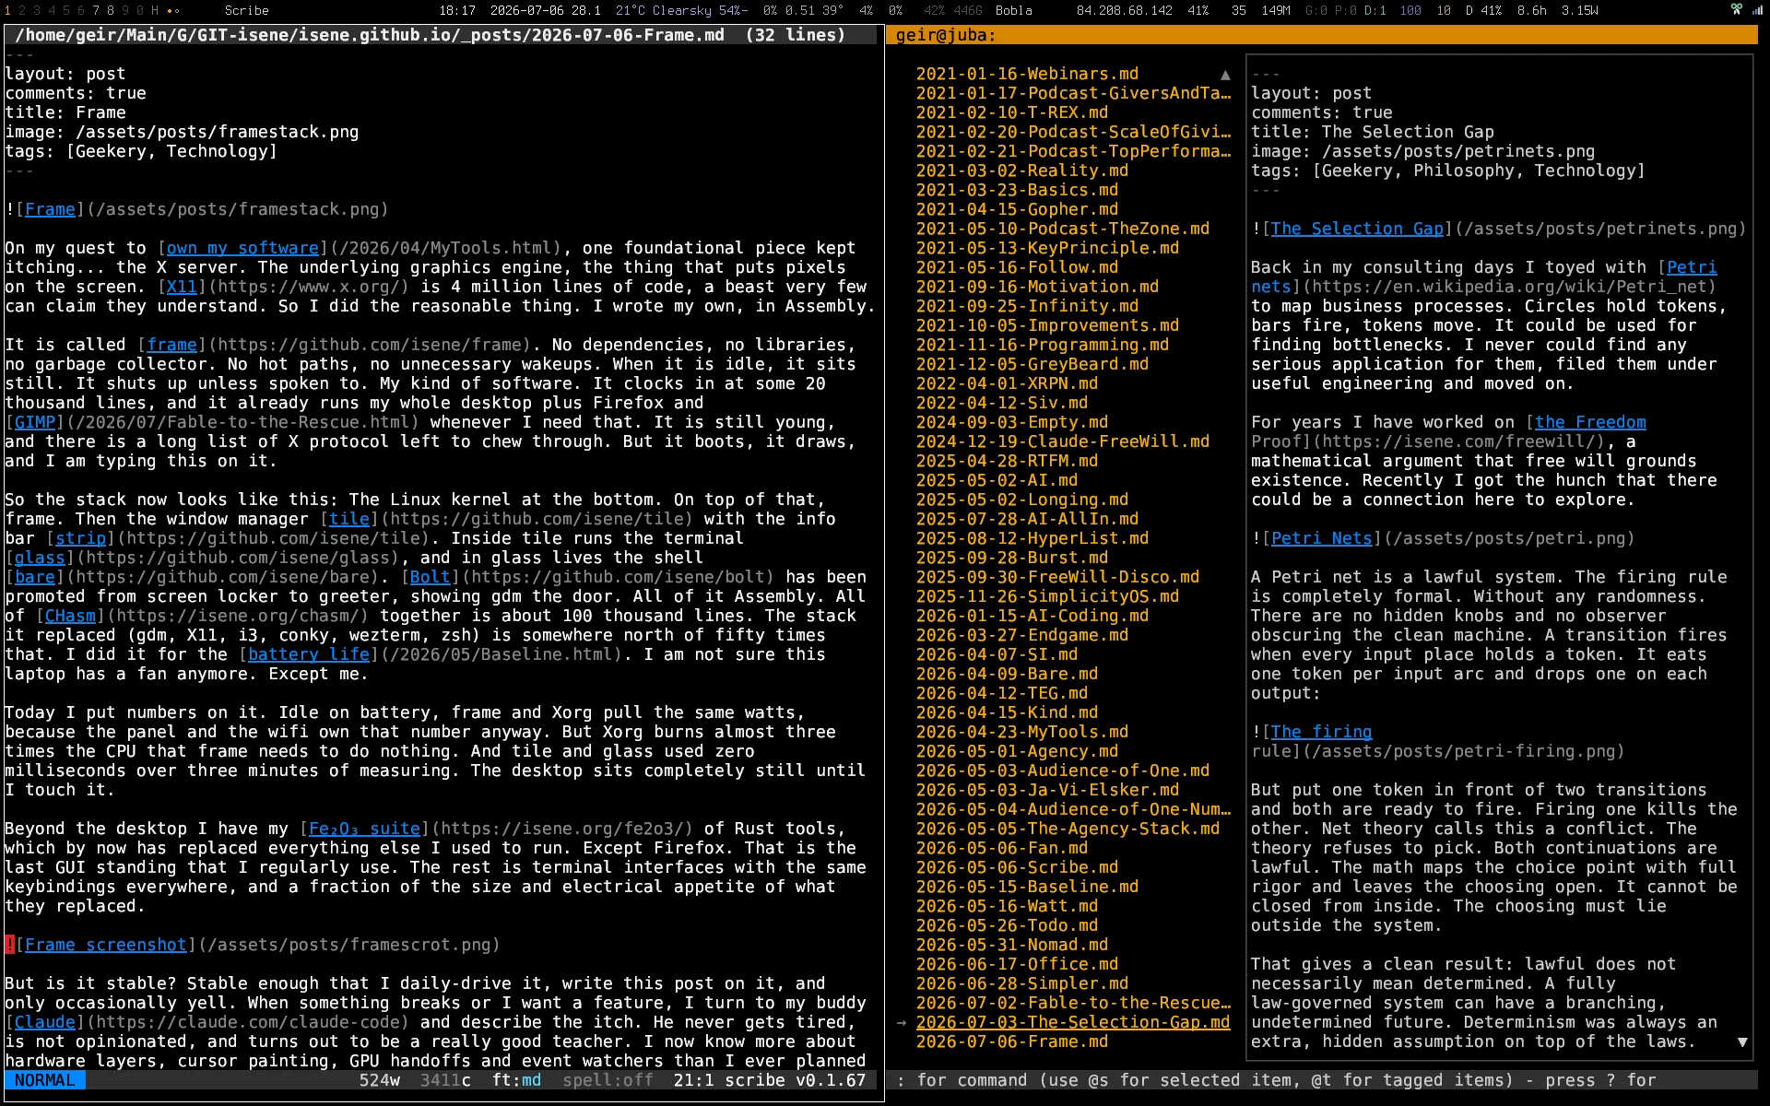Click the 'battery life' link

(309, 654)
